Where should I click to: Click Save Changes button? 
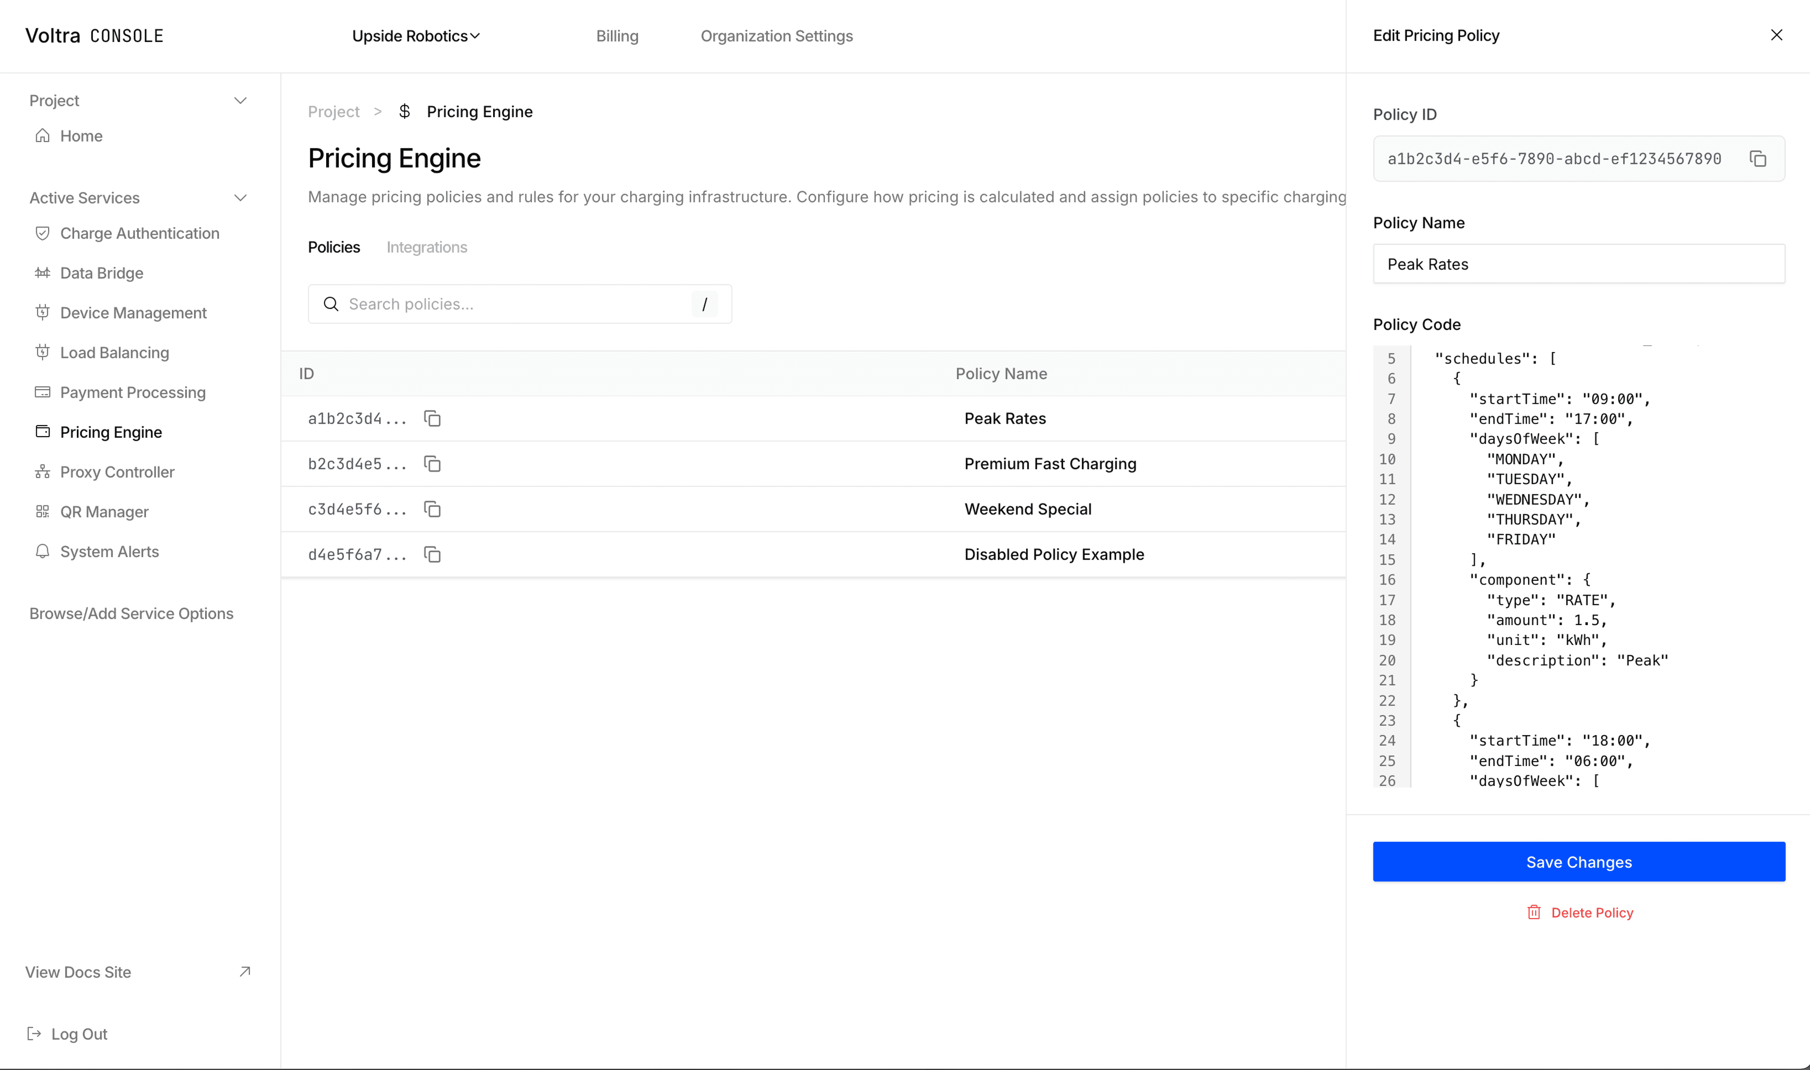(x=1578, y=861)
